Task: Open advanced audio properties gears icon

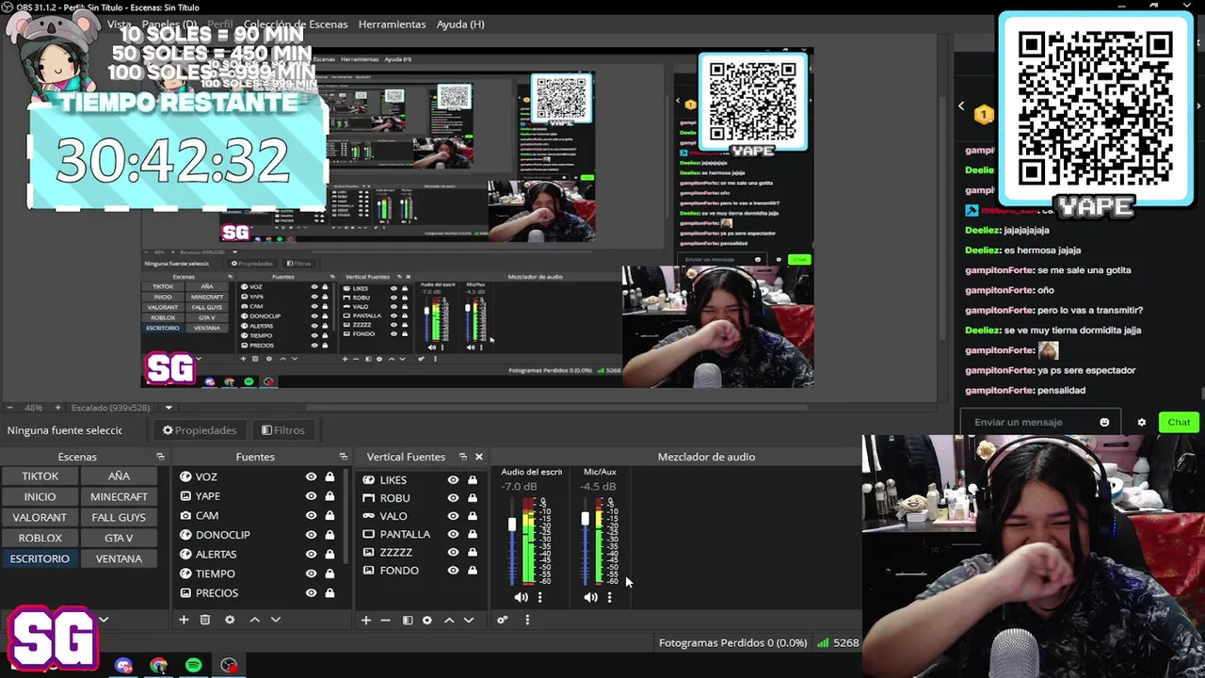Action: (503, 620)
